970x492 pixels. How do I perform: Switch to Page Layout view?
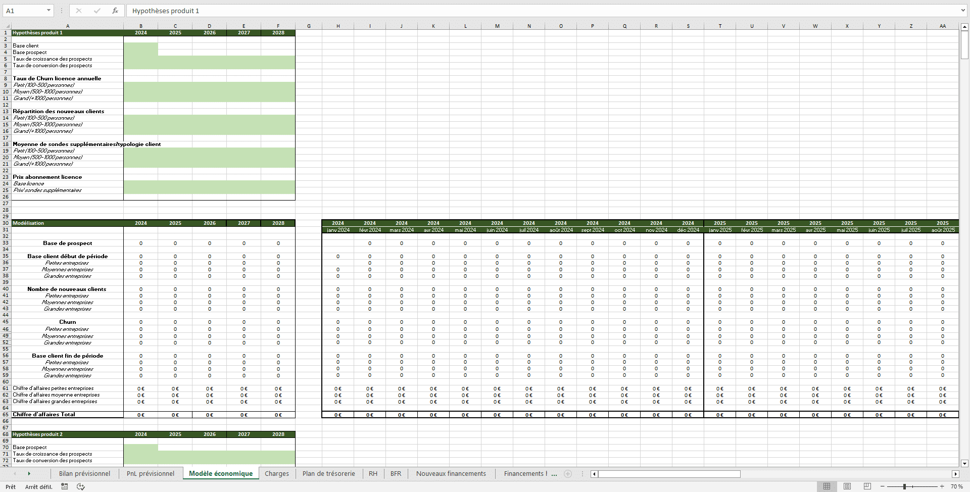[847, 486]
